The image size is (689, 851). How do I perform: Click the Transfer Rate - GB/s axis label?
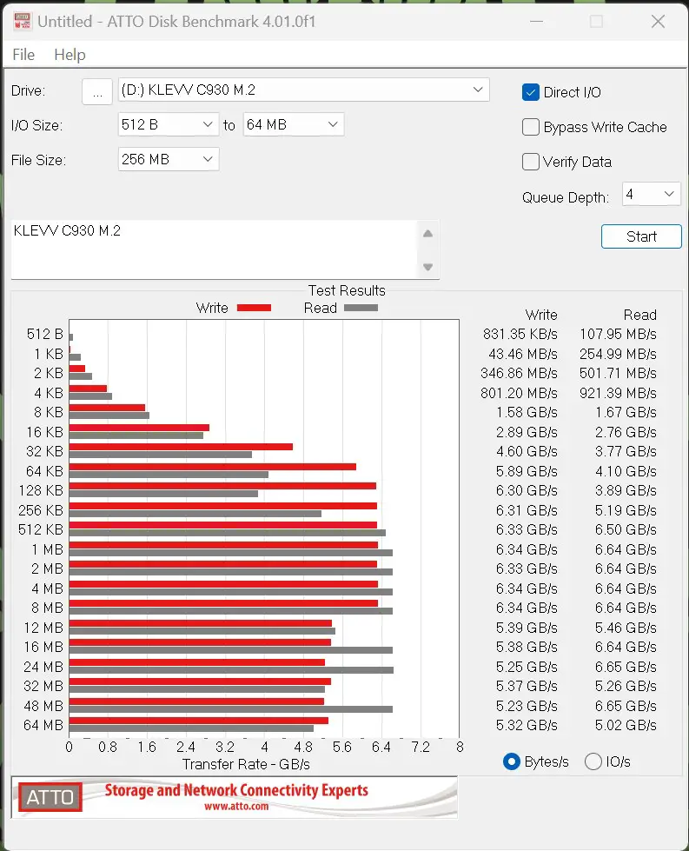246,764
